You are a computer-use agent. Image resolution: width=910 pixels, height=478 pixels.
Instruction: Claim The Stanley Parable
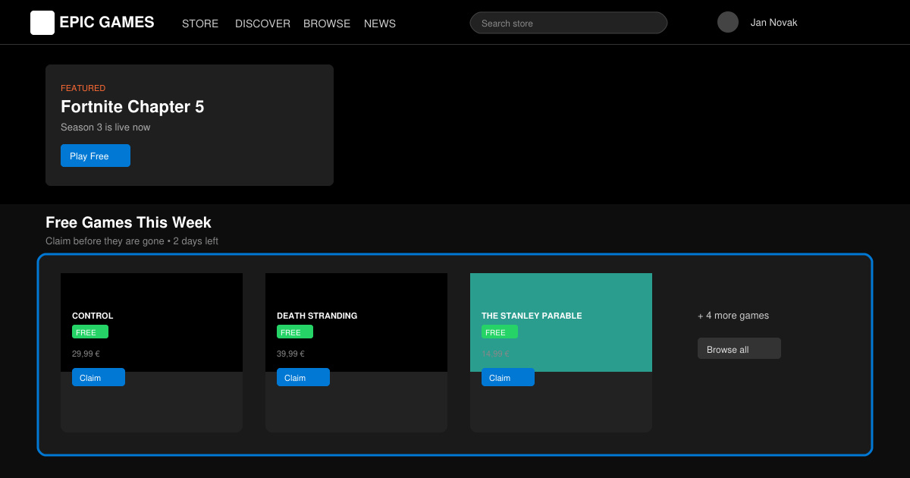508,377
